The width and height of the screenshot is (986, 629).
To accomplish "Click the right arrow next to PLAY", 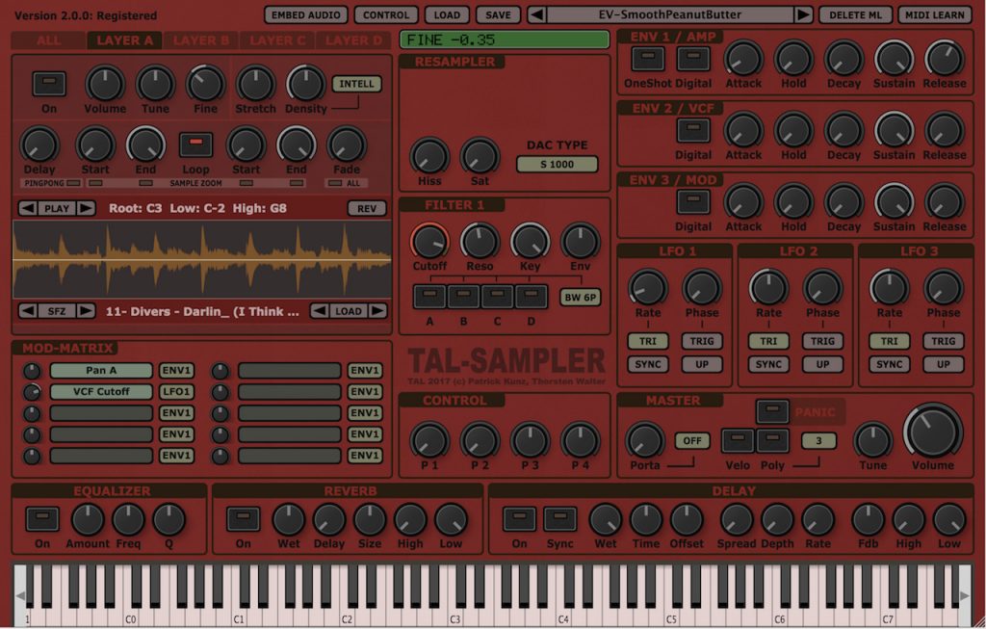I will point(86,208).
